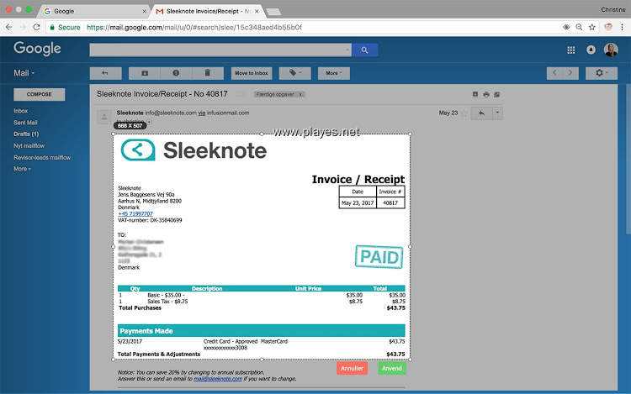Open the More actions dropdown
The image size is (631, 394).
(334, 73)
